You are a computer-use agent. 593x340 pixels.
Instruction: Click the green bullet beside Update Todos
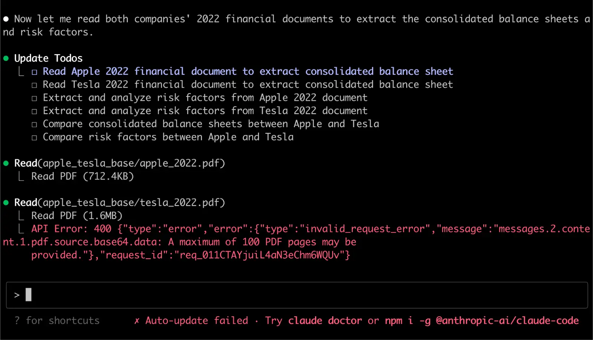tap(6, 58)
